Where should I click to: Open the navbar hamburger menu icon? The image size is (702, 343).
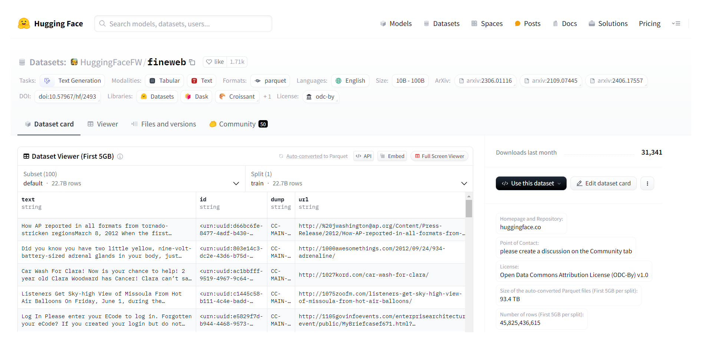pyautogui.click(x=676, y=23)
